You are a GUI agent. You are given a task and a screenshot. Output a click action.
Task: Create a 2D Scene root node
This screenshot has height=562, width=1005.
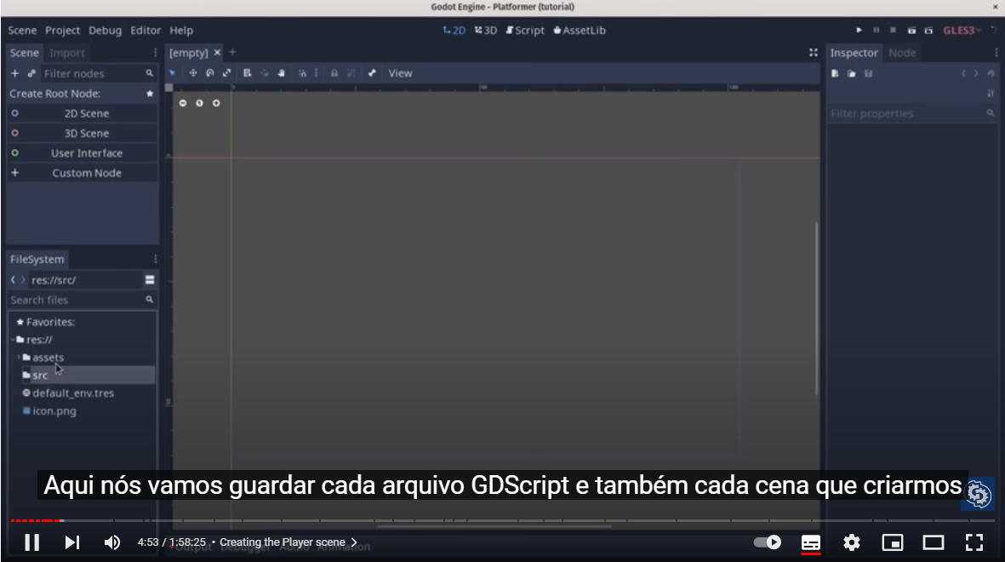click(83, 113)
